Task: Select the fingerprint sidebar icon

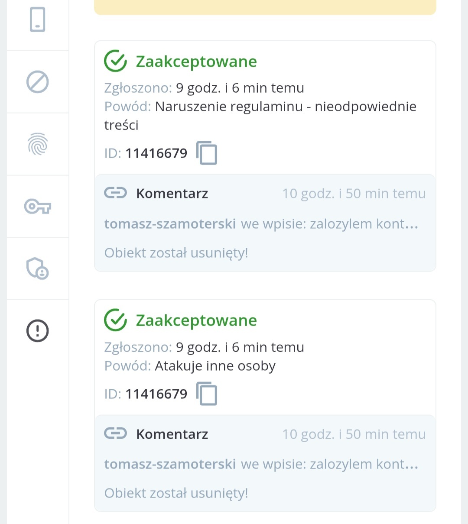Action: pyautogui.click(x=37, y=144)
